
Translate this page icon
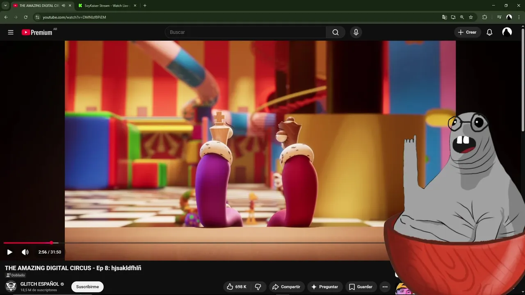tap(444, 17)
